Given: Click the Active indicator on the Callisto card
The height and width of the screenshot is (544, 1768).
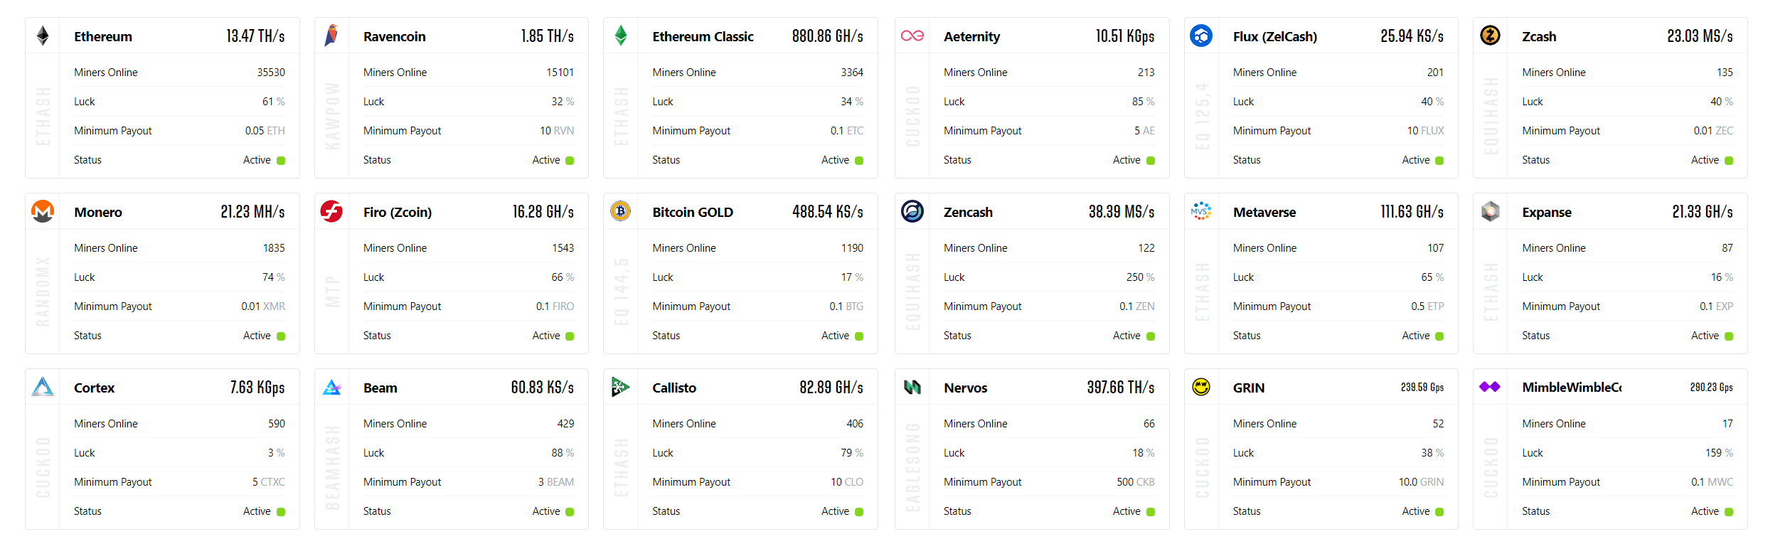Looking at the screenshot, I should pyautogui.click(x=861, y=511).
